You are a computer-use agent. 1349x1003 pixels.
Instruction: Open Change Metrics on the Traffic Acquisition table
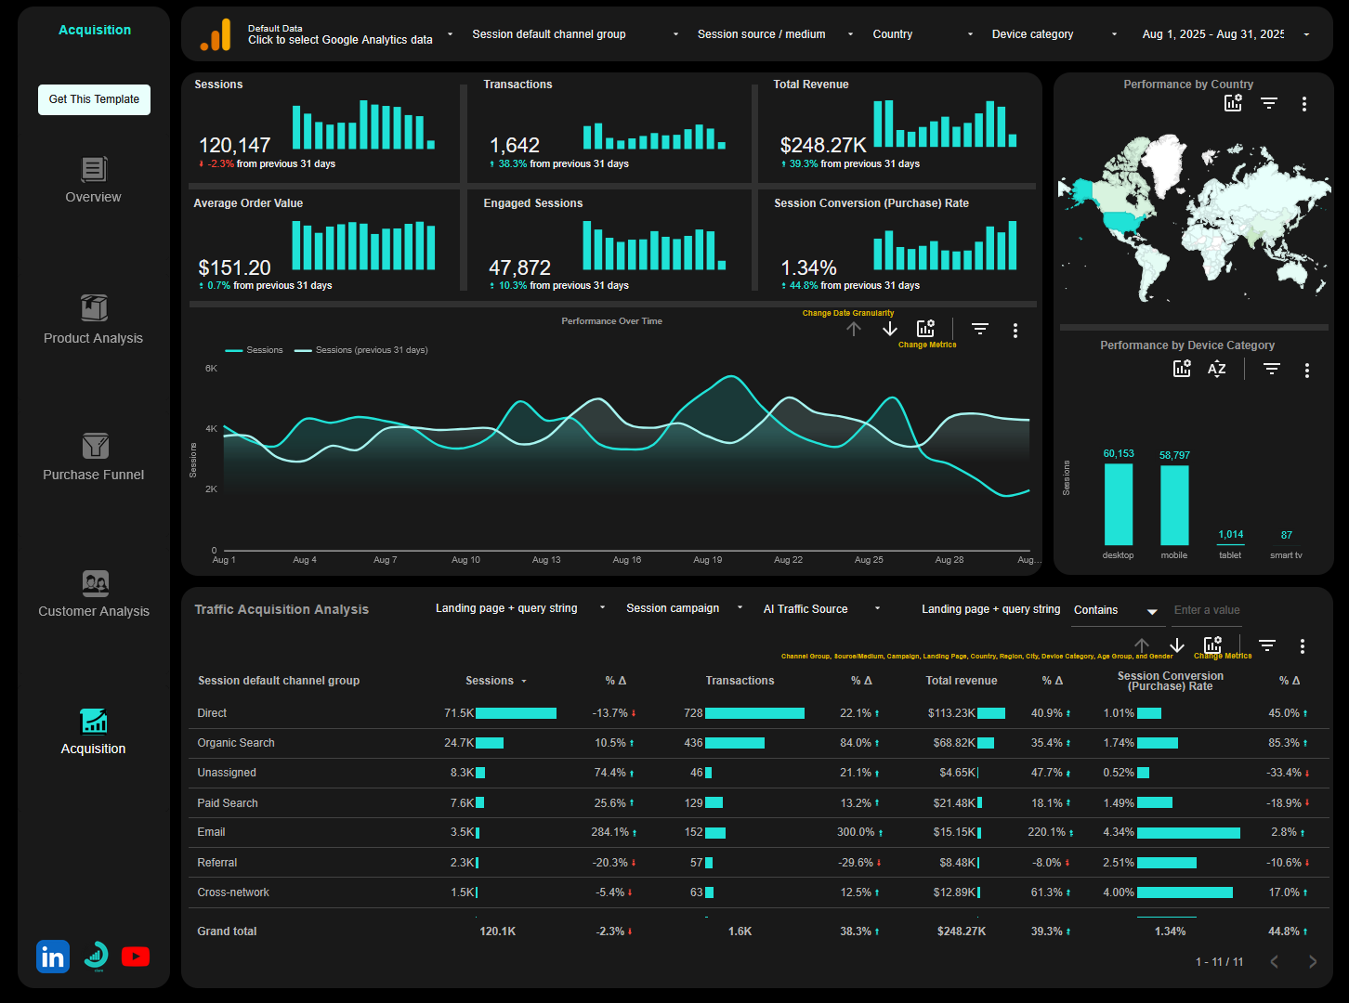click(1211, 644)
